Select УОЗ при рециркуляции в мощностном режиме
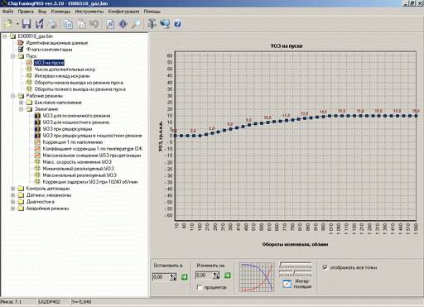The height and width of the screenshot is (307, 424). pyautogui.click(x=92, y=136)
